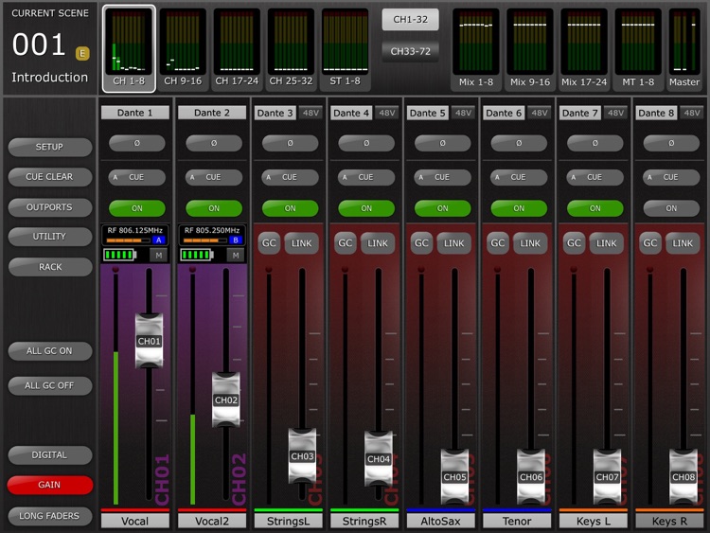Toggle 48V phantom power on Dante 6
The height and width of the screenshot is (533, 710).
540,113
